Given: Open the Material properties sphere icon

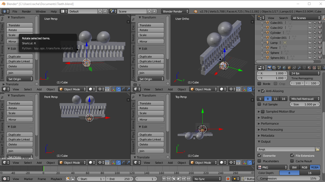Looking at the screenshot, I should [x=309, y=68].
